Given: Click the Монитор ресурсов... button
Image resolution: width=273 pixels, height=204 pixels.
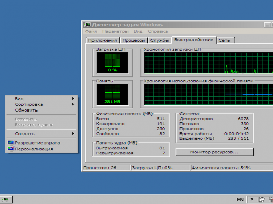Looking at the screenshot, I should click(214, 152).
